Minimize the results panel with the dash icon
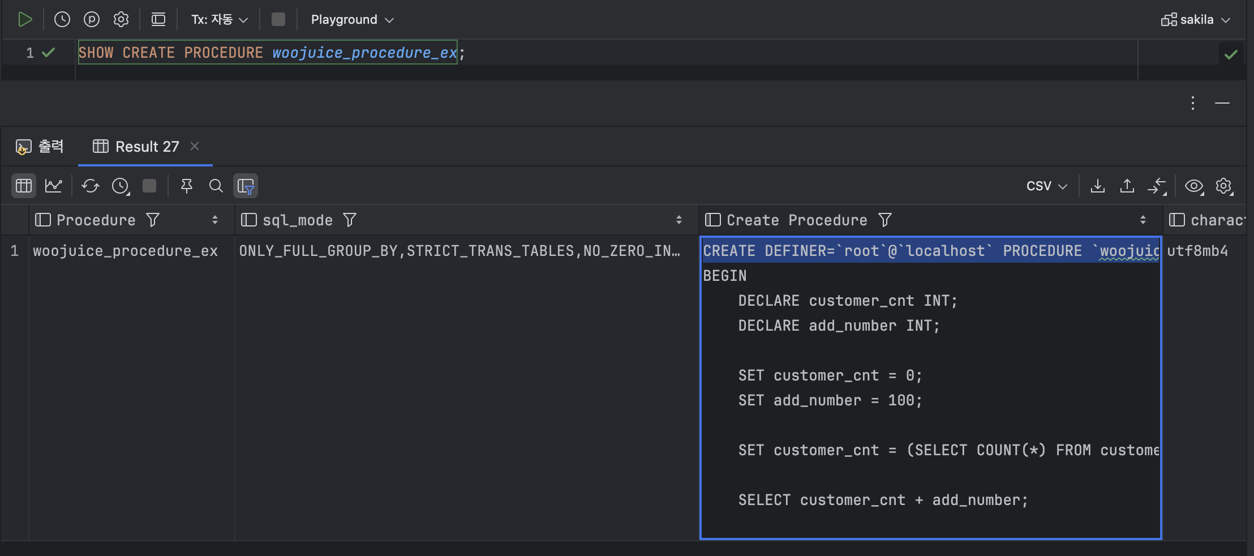The height and width of the screenshot is (556, 1254). pos(1222,103)
